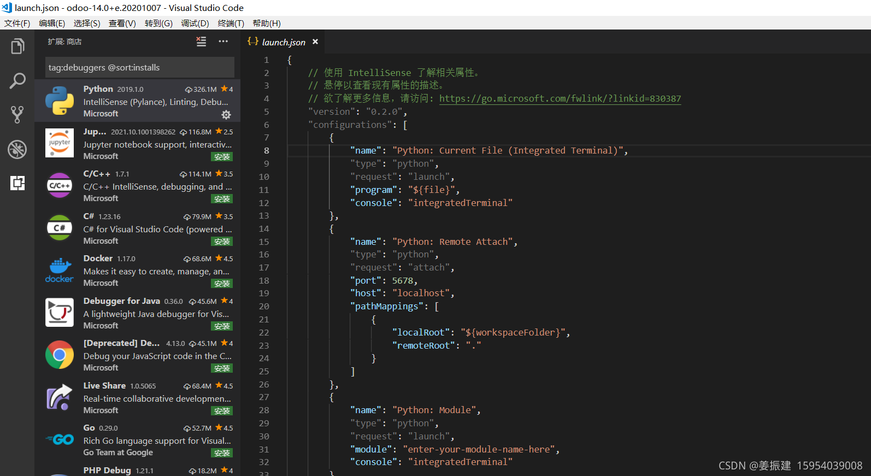
Task: Click "enter-your-module-name-here" module value
Action: tap(479, 450)
